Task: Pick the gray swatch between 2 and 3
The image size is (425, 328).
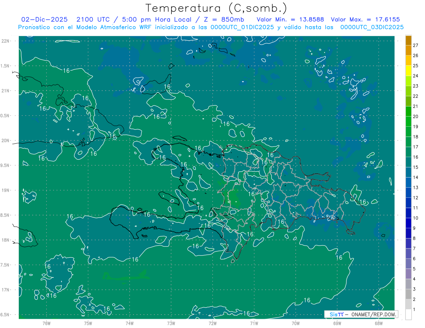Action: 408,294
